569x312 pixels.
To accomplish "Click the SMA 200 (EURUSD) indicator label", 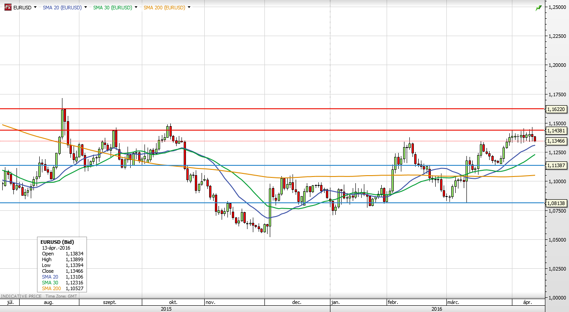I will click(164, 8).
